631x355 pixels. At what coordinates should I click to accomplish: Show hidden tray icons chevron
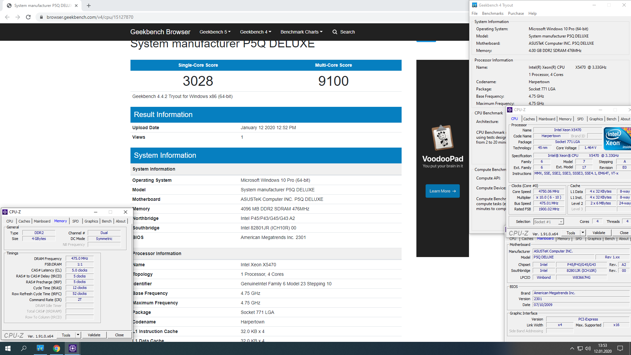click(572, 348)
